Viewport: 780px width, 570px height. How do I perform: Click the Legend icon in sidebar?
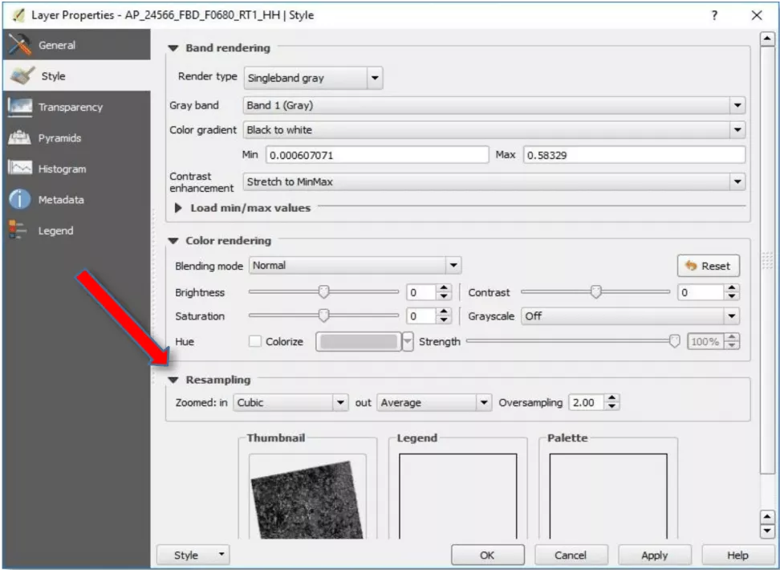click(x=18, y=230)
